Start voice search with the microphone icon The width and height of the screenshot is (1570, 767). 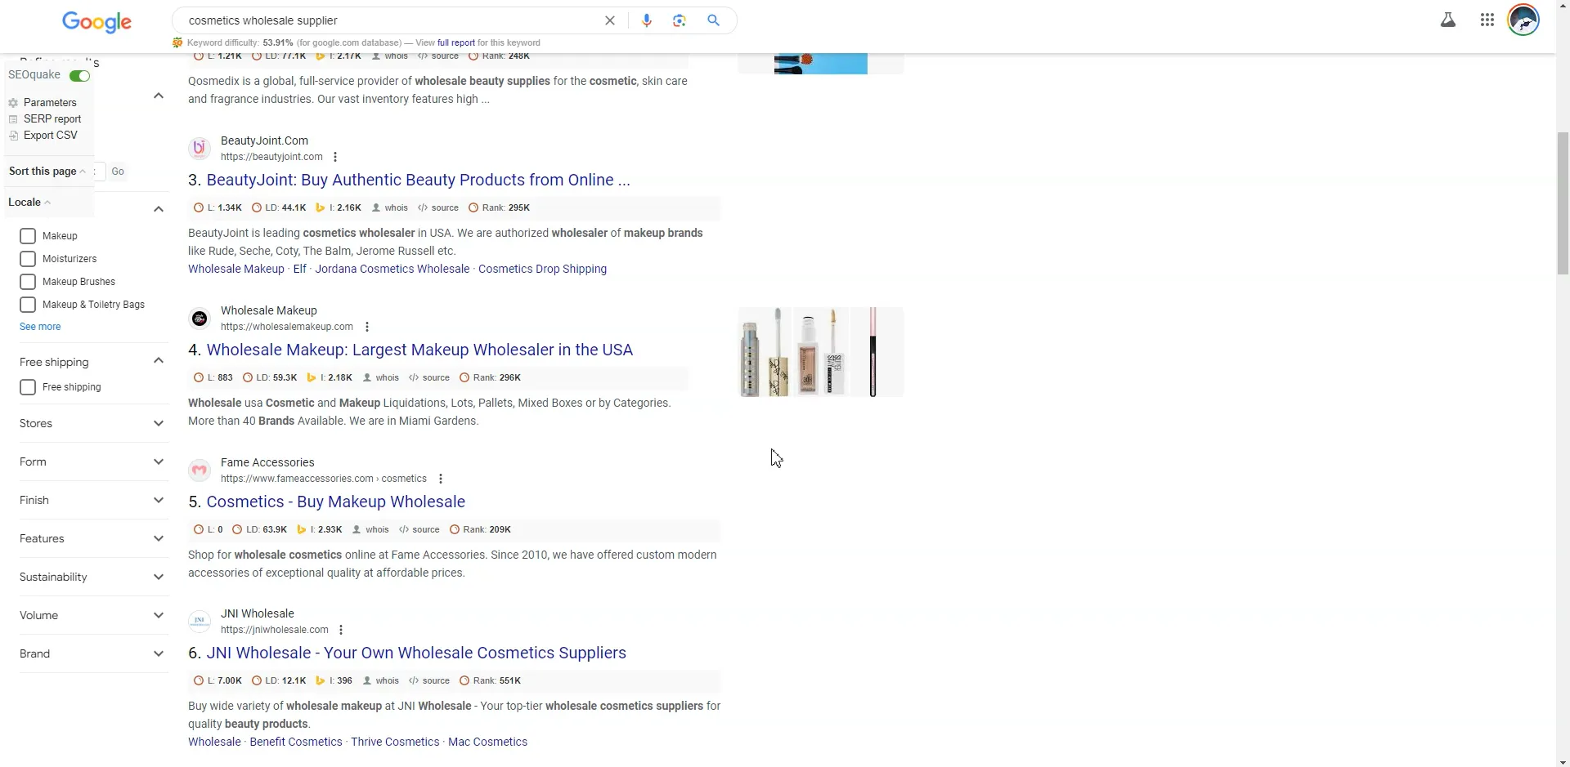pos(647,20)
